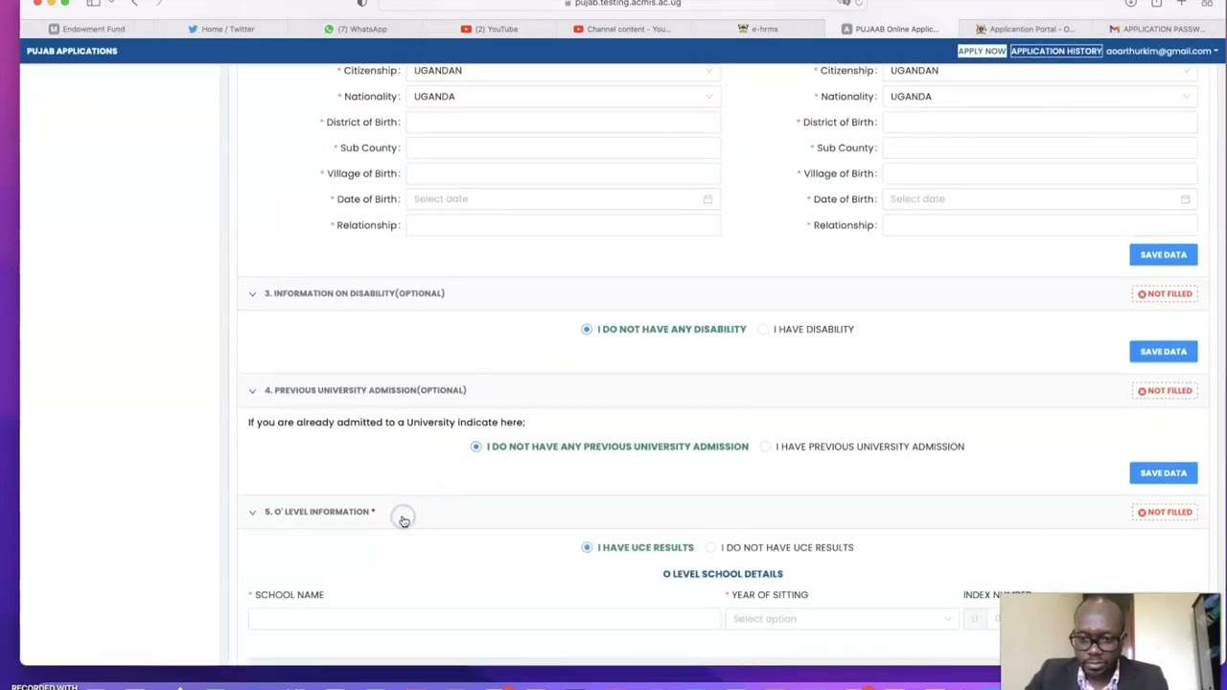Image resolution: width=1227 pixels, height=690 pixels.
Task: Click the APPLY NOW button
Action: pos(982,51)
